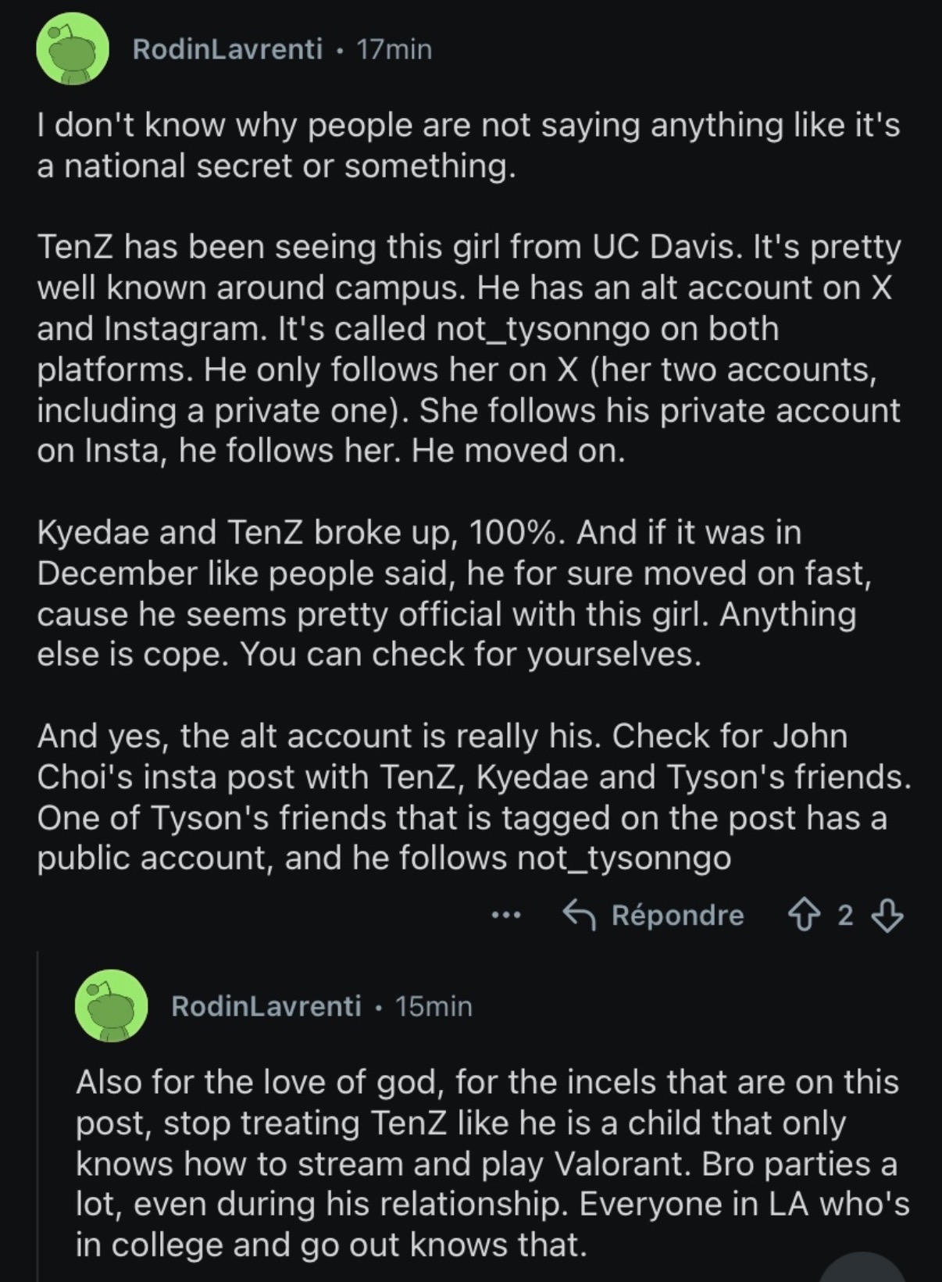Tap the final not_tysonngo mention ending the comment
Image resolution: width=942 pixels, height=1282 pixels.
click(x=624, y=859)
